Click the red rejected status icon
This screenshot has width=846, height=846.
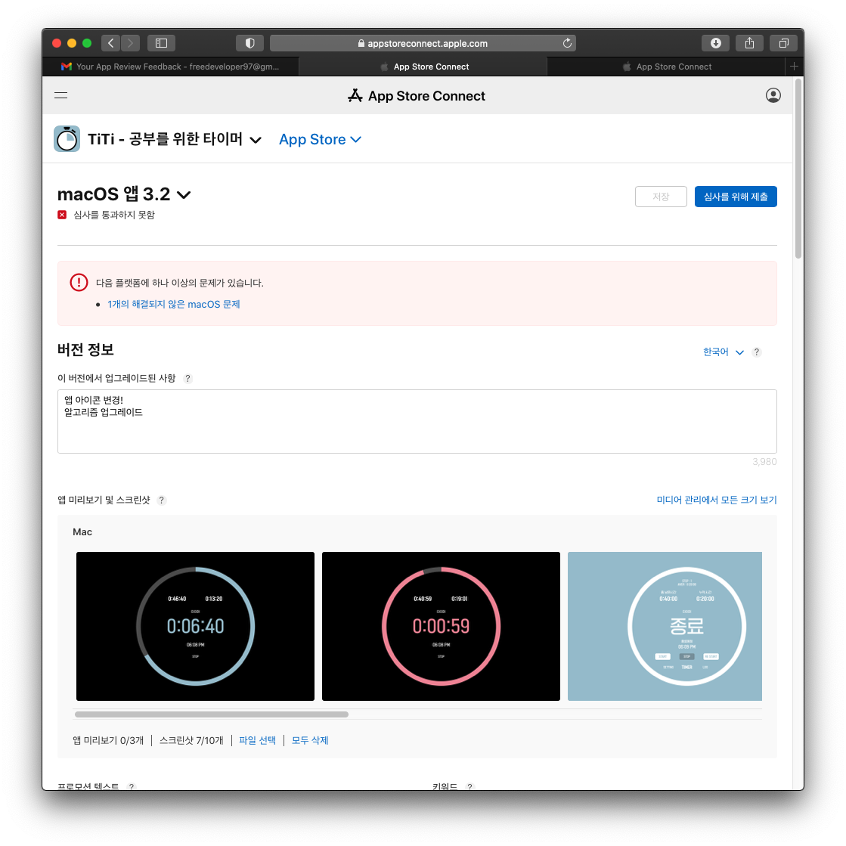pyautogui.click(x=62, y=215)
